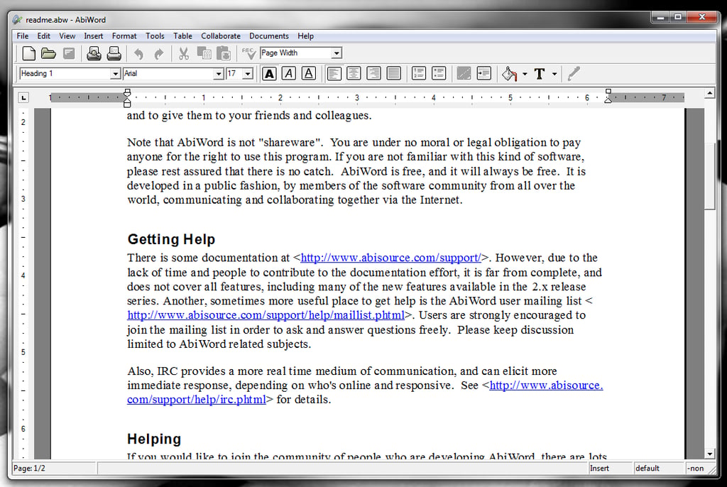
Task: Follow the abisource.com/support link
Action: pos(391,258)
